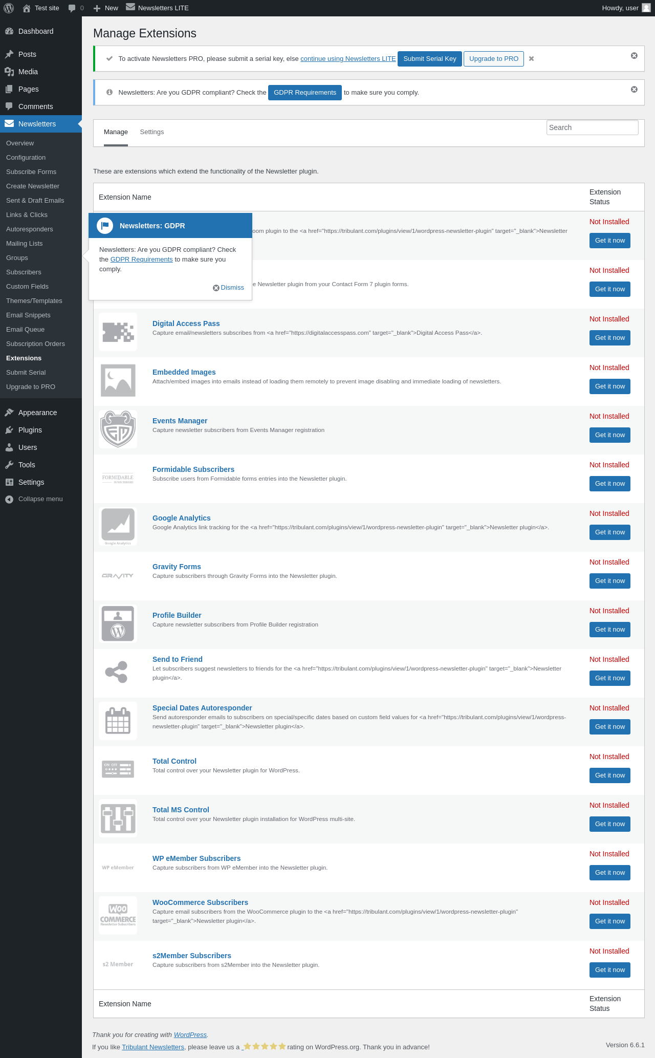Get the s2Member Subscribers extension now
The image size is (655, 1058).
610,970
